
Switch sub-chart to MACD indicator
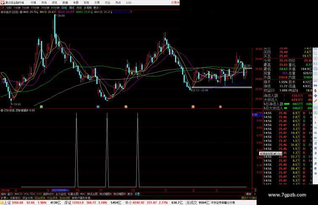coord(18,194)
